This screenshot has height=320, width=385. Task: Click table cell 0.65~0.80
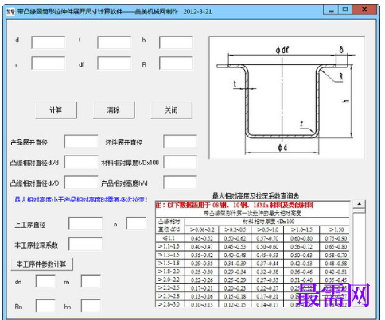(336, 247)
